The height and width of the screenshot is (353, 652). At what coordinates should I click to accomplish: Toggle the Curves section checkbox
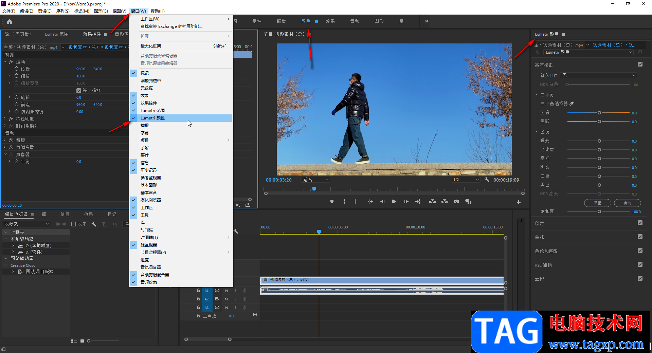[x=640, y=237]
